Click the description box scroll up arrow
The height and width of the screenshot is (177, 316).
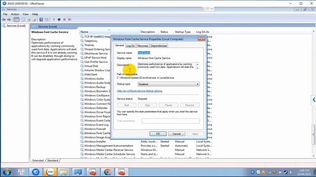tap(197, 64)
